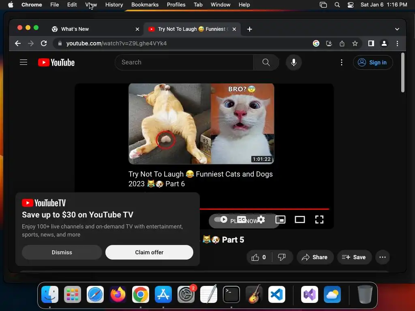The height and width of the screenshot is (311, 415).
Task: Open Terminal from the dock
Action: 231,294
